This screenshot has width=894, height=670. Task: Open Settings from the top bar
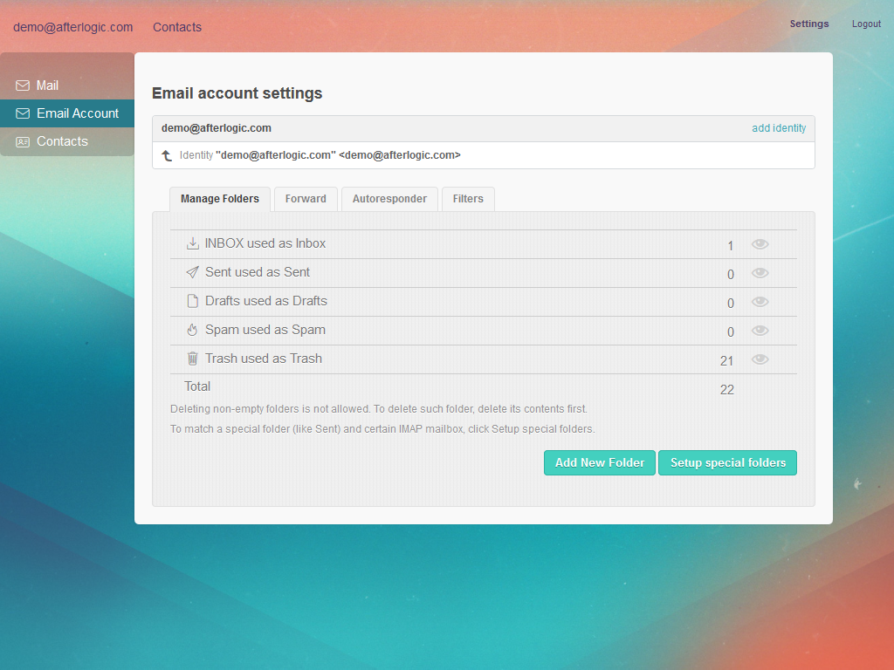pyautogui.click(x=808, y=24)
